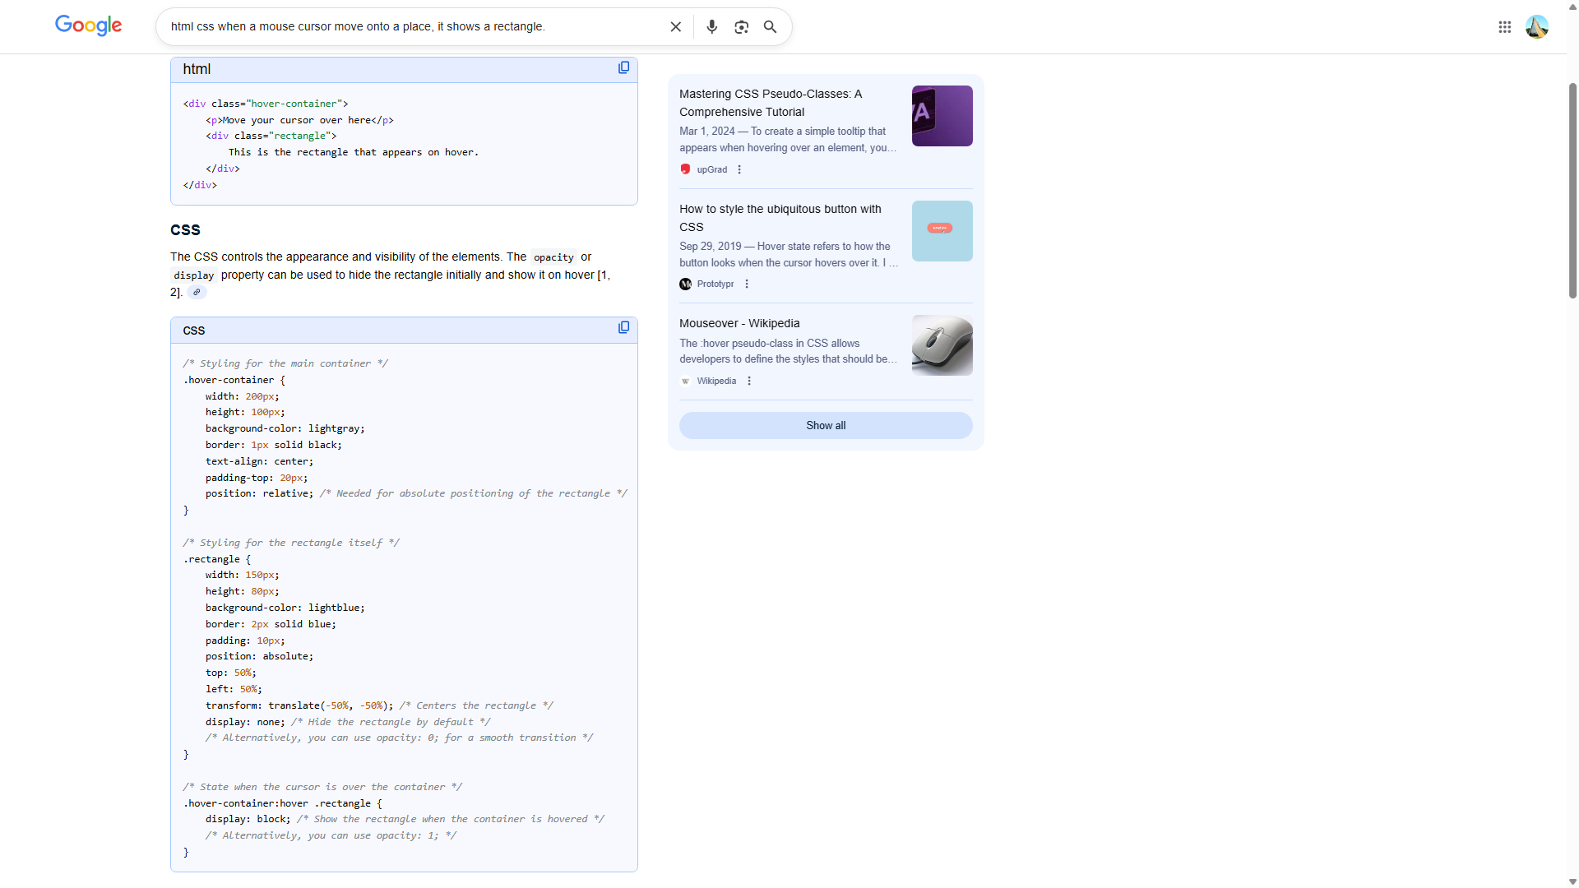Submit search with magnifier icon
The height and width of the screenshot is (888, 1579).
pos(770,27)
